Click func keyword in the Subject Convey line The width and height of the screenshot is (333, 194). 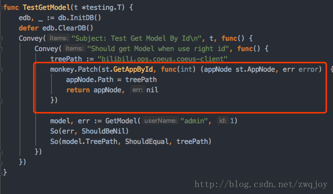(230, 38)
